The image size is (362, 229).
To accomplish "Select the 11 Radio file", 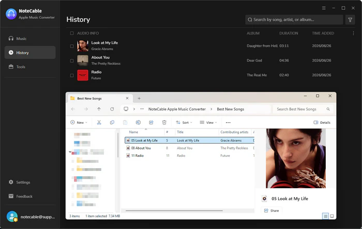I will tap(138, 156).
